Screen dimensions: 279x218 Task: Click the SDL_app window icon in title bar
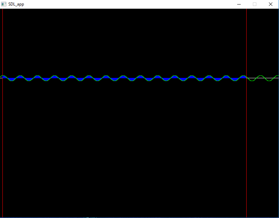pos(4,4)
